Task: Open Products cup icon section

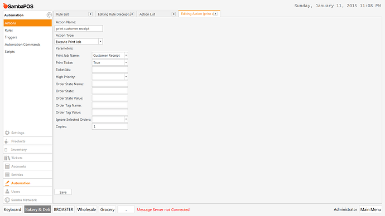Action: pos(7,141)
